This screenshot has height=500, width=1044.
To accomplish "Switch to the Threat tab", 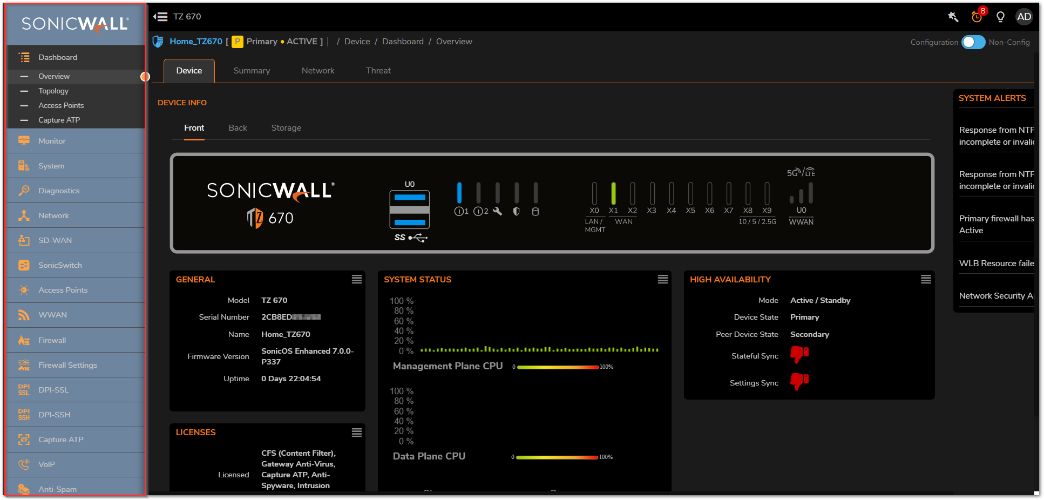I will [x=378, y=71].
